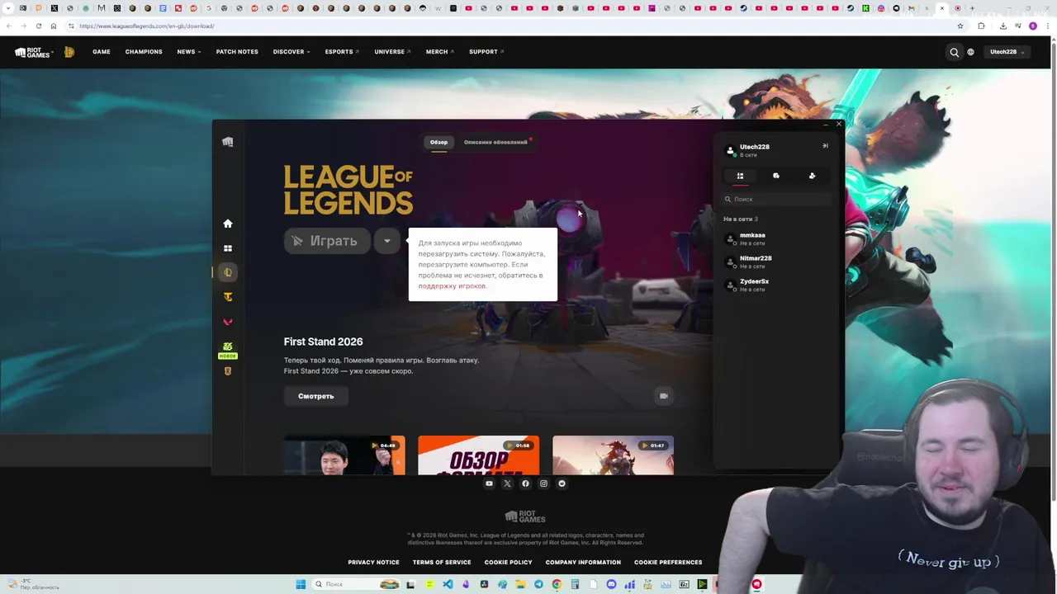Screen dimensions: 1057x594
Task: Select Valorant icon in sidebar
Action: pyautogui.click(x=228, y=322)
